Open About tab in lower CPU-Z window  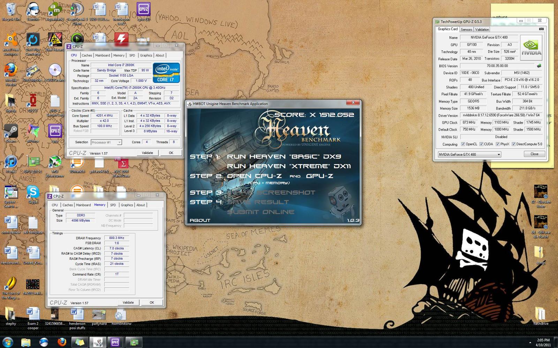pyautogui.click(x=141, y=205)
